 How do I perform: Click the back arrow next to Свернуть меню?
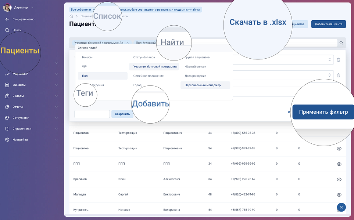point(7,19)
